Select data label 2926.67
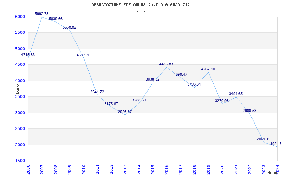 [x=125, y=112]
